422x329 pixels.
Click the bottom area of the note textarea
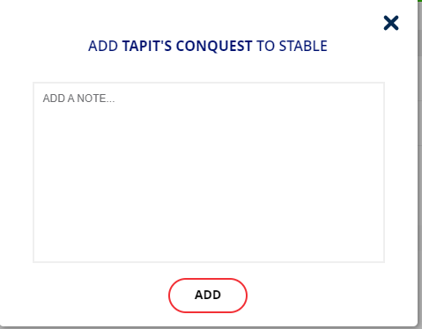(209, 246)
